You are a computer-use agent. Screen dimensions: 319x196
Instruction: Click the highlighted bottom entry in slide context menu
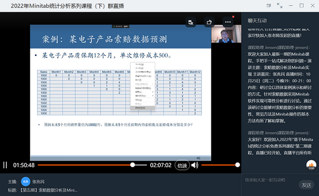tap(142, 108)
